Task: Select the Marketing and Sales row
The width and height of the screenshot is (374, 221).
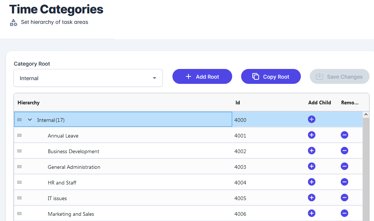Action: click(x=71, y=214)
